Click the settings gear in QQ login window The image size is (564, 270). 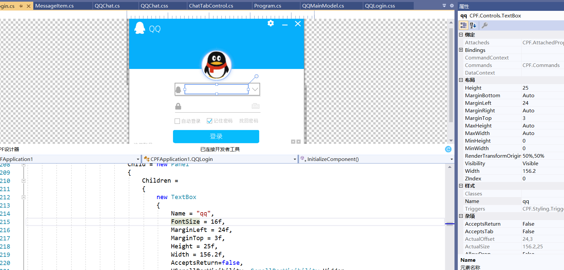[x=271, y=23]
